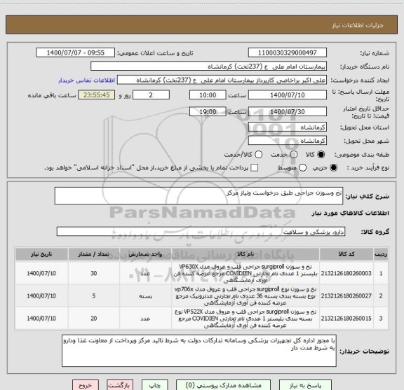Click the بازگشت back button
This screenshot has height=390, width=404.
coord(120,385)
